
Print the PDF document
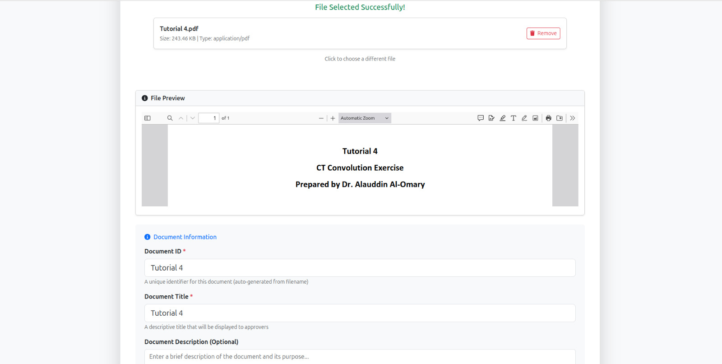click(x=548, y=118)
